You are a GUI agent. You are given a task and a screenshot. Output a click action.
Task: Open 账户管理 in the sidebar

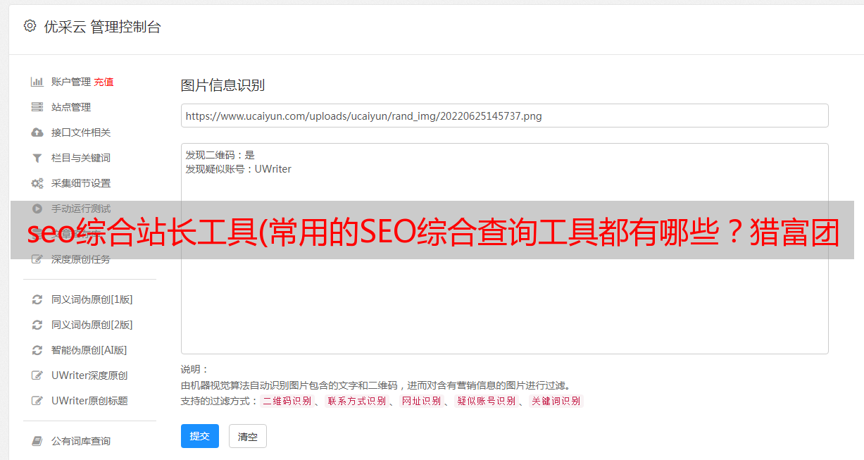71,82
